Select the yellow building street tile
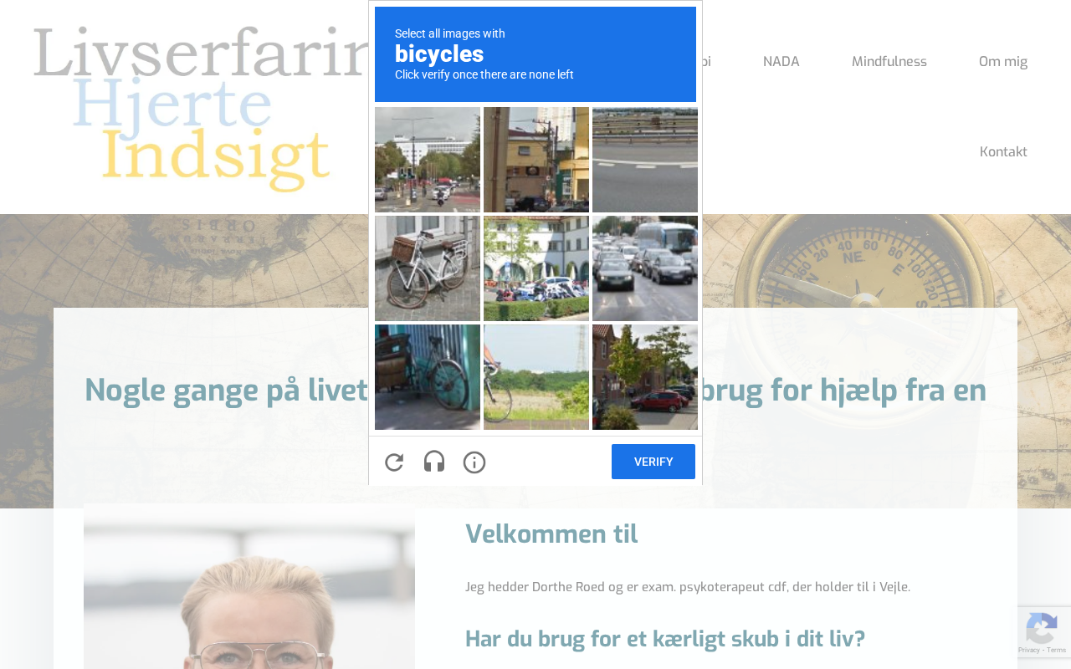Viewport: 1071px width, 669px height. 536,160
